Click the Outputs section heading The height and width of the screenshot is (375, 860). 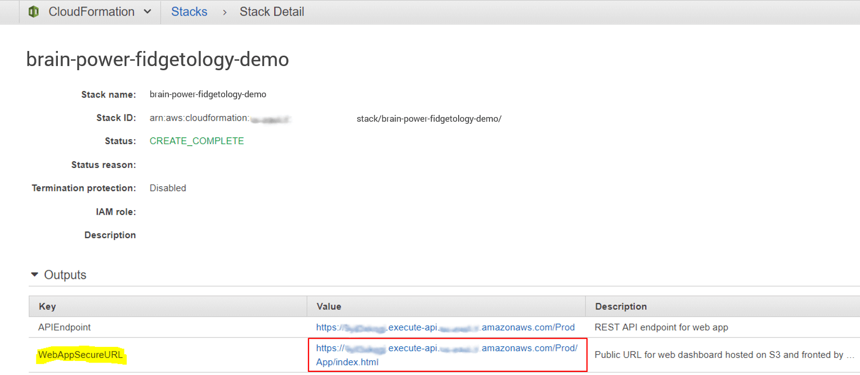(x=65, y=275)
